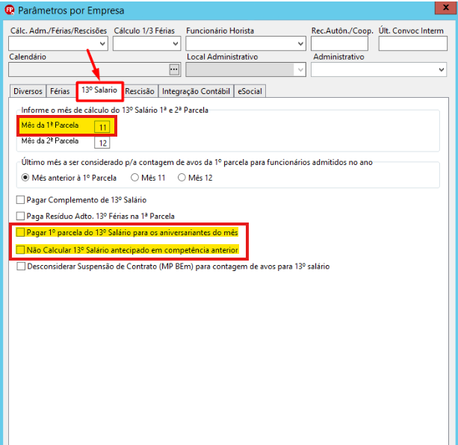Expand the Cálc. Adm./Férias/Rescisões dropdown
Screen dimensions: 458x445
click(x=58, y=43)
